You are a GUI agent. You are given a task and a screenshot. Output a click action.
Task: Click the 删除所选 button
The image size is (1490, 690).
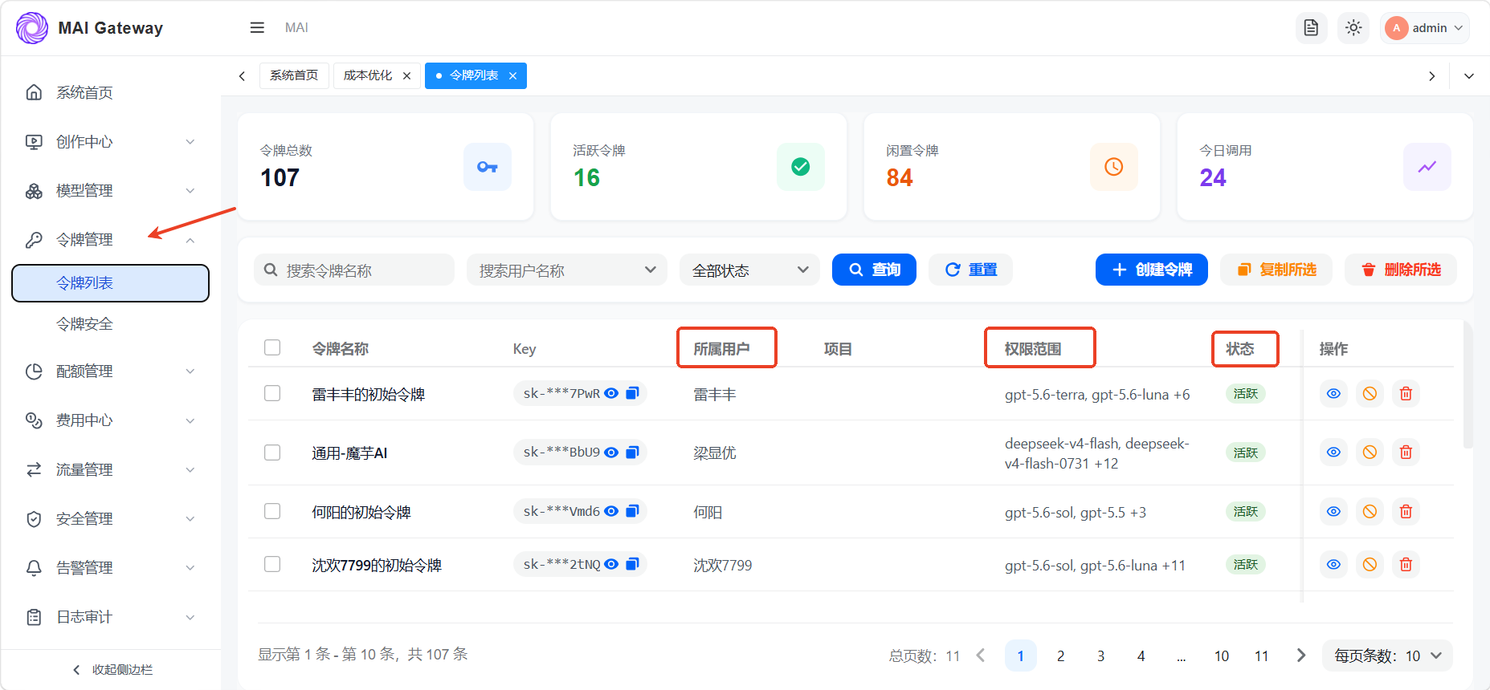[x=1401, y=270]
